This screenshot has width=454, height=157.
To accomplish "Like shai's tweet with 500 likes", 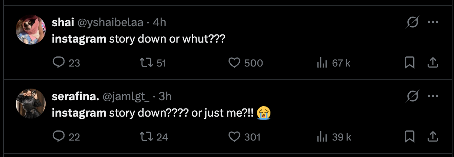I will [x=234, y=63].
